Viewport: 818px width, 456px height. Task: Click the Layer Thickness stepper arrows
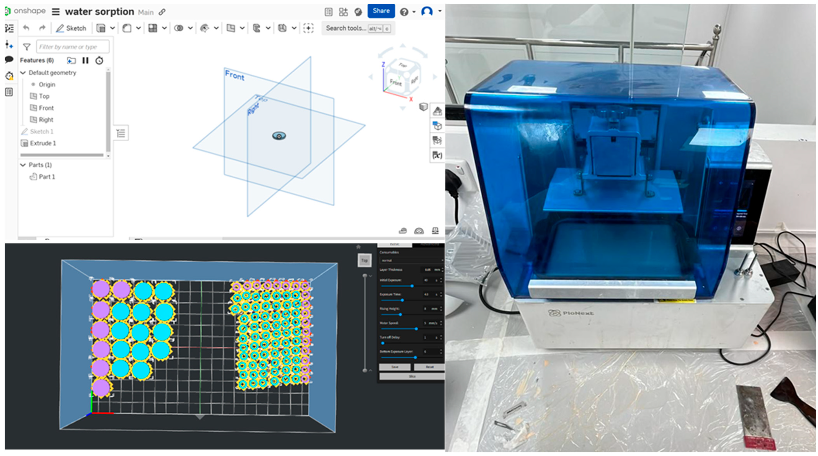pyautogui.click(x=442, y=270)
